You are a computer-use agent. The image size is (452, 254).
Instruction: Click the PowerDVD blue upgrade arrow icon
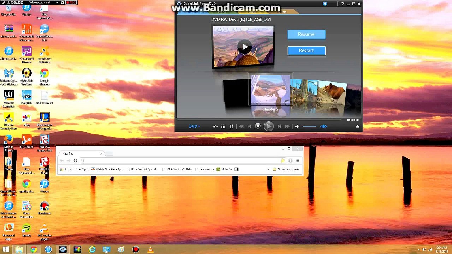tap(325, 4)
